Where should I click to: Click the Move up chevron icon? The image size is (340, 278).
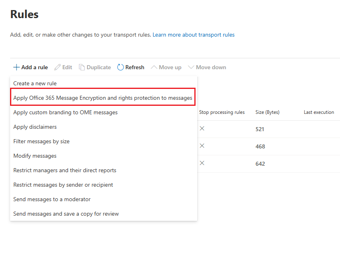pos(154,67)
